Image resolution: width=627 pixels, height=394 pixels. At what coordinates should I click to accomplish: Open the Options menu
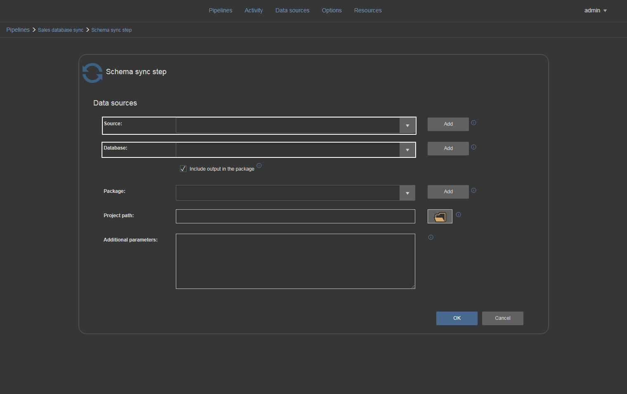332,10
